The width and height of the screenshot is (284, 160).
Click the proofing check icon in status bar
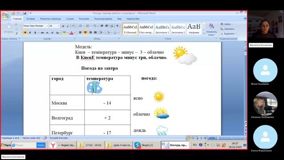(45, 138)
